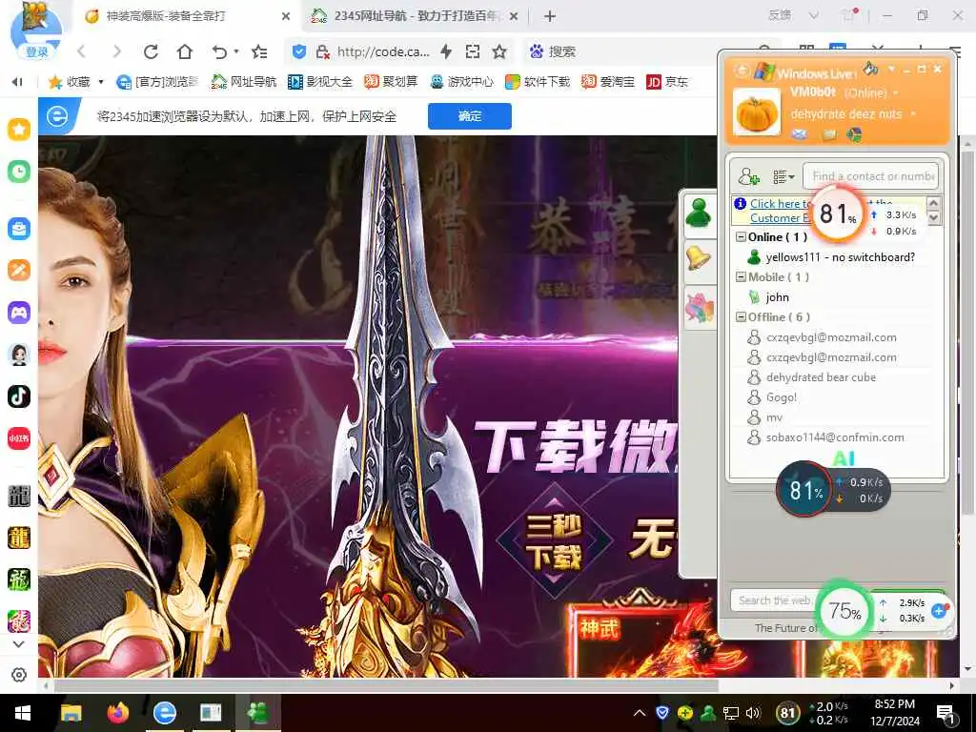This screenshot has height=732, width=976.
Task: Open a new browser tab
Action: (550, 16)
